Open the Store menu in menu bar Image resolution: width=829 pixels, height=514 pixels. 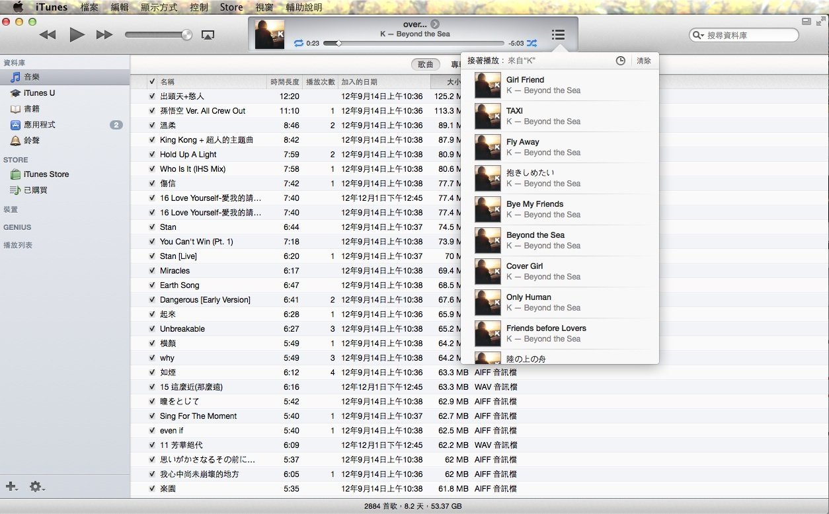click(231, 7)
